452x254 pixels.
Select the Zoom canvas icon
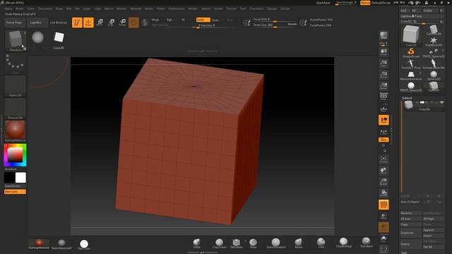click(x=383, y=63)
